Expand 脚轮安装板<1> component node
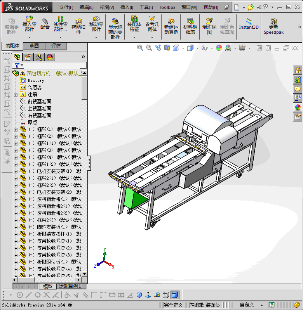The height and width of the screenshot is (310, 303). click(16, 227)
